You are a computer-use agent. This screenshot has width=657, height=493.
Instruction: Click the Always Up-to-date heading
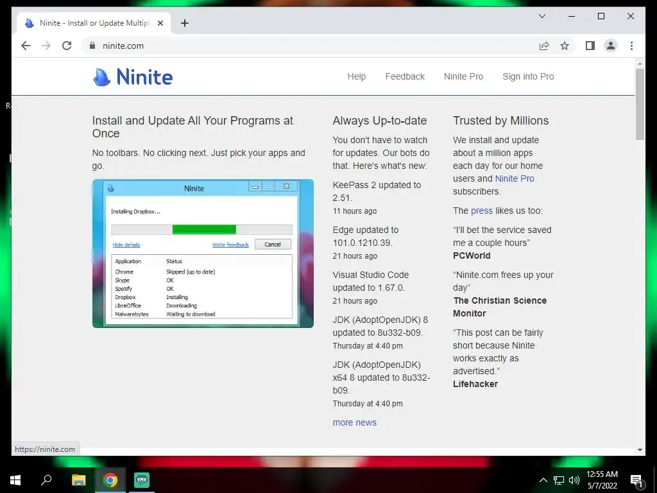pyautogui.click(x=380, y=121)
